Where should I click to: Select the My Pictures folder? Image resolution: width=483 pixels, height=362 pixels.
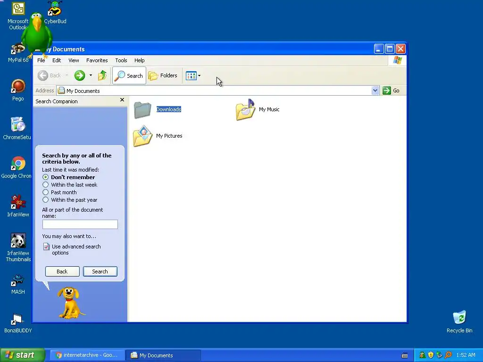pos(158,136)
